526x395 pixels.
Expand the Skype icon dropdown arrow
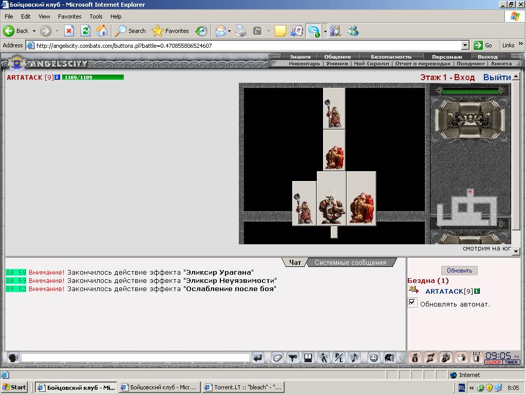click(x=325, y=31)
